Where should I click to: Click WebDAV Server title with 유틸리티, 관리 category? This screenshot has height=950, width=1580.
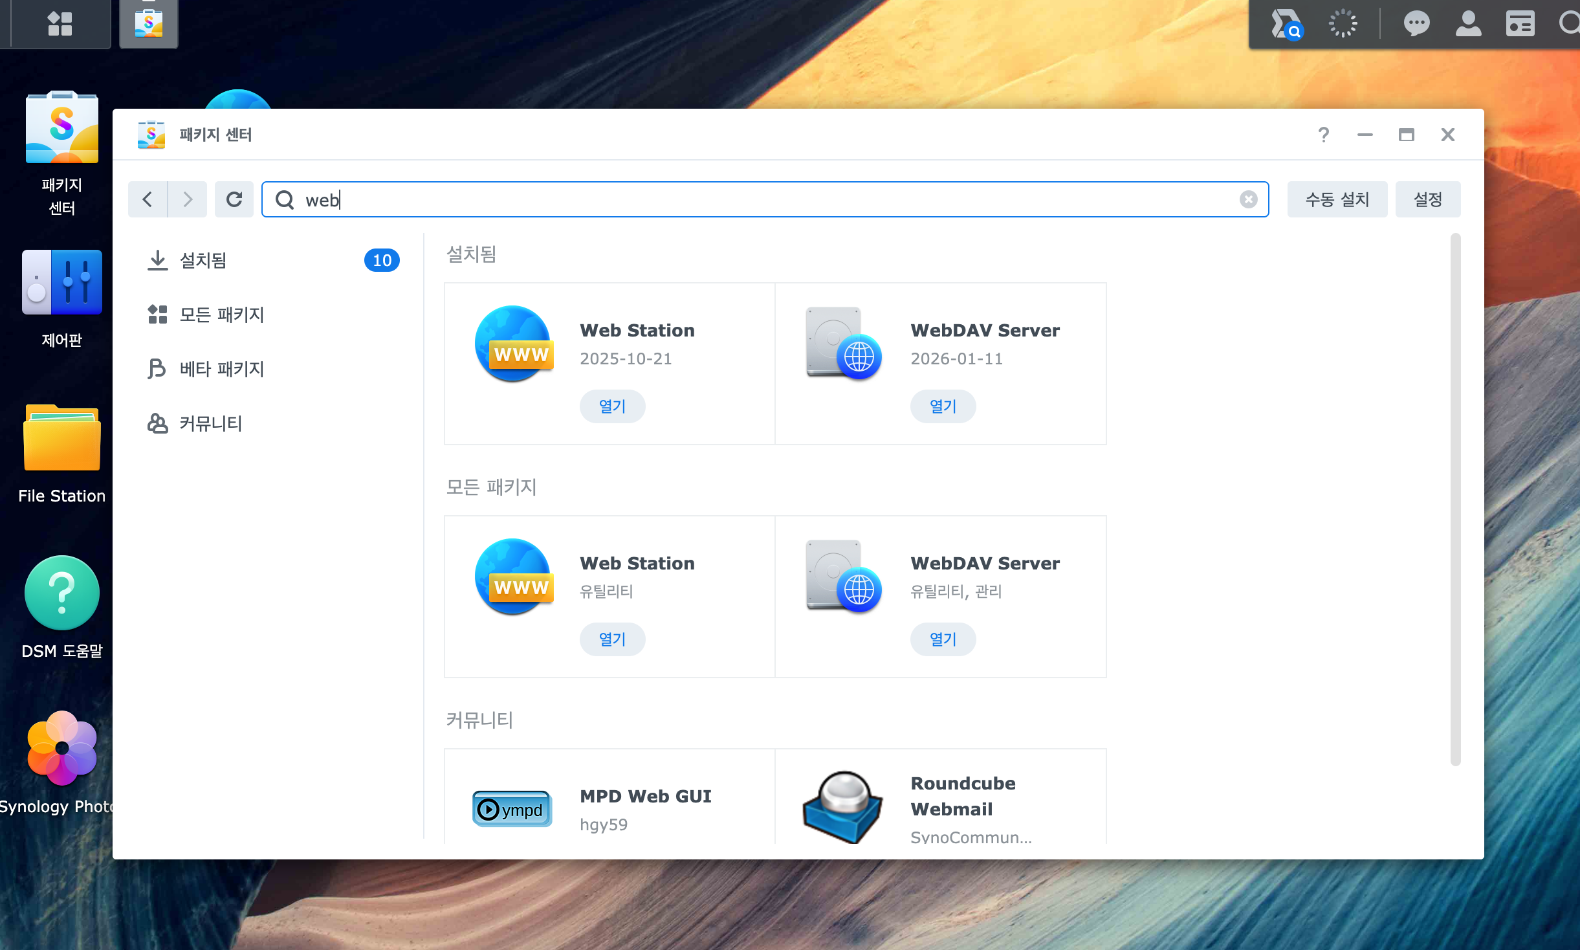tap(985, 563)
